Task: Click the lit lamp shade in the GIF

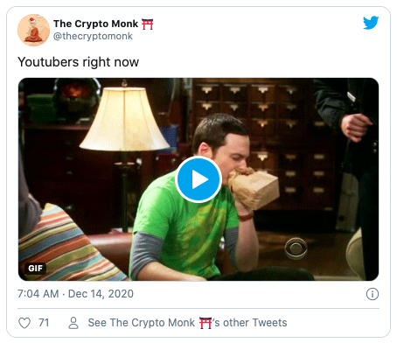Action: [124, 119]
